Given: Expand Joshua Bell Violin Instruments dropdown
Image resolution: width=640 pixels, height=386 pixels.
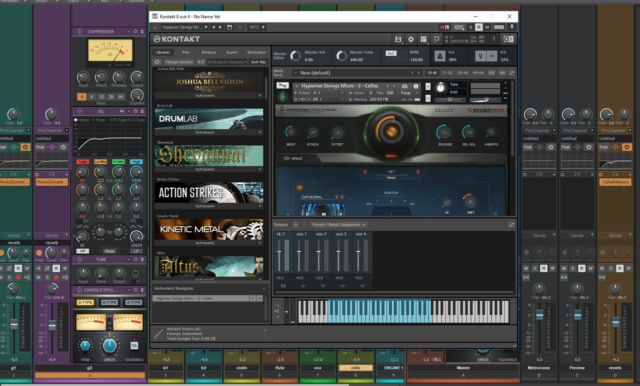Looking at the screenshot, I should click(260, 95).
